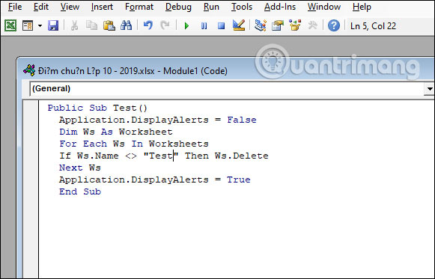
Task: Open Visual Basic Help question icon
Action: 334,25
